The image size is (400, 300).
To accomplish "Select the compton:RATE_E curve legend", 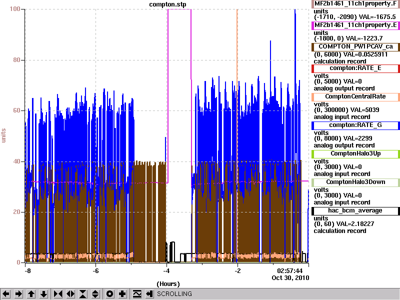I will (355, 68).
